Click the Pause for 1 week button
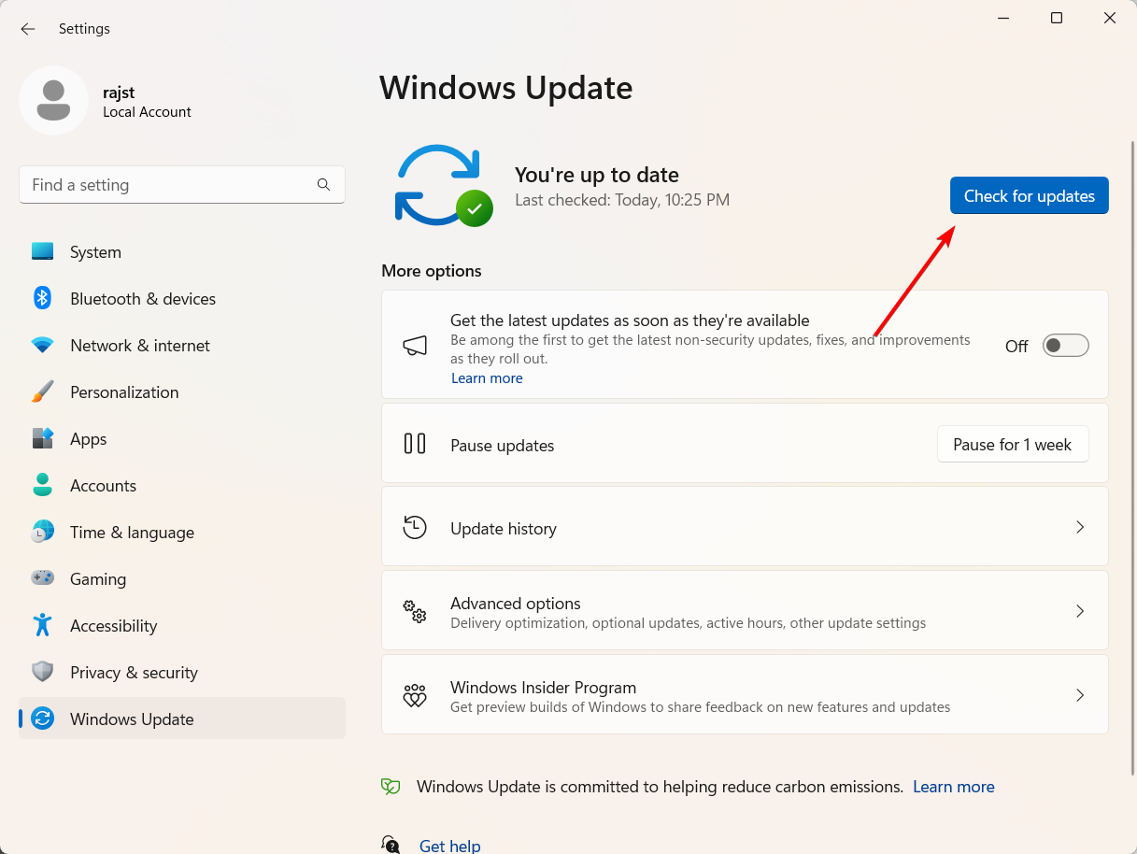The width and height of the screenshot is (1137, 854). pos(1012,445)
